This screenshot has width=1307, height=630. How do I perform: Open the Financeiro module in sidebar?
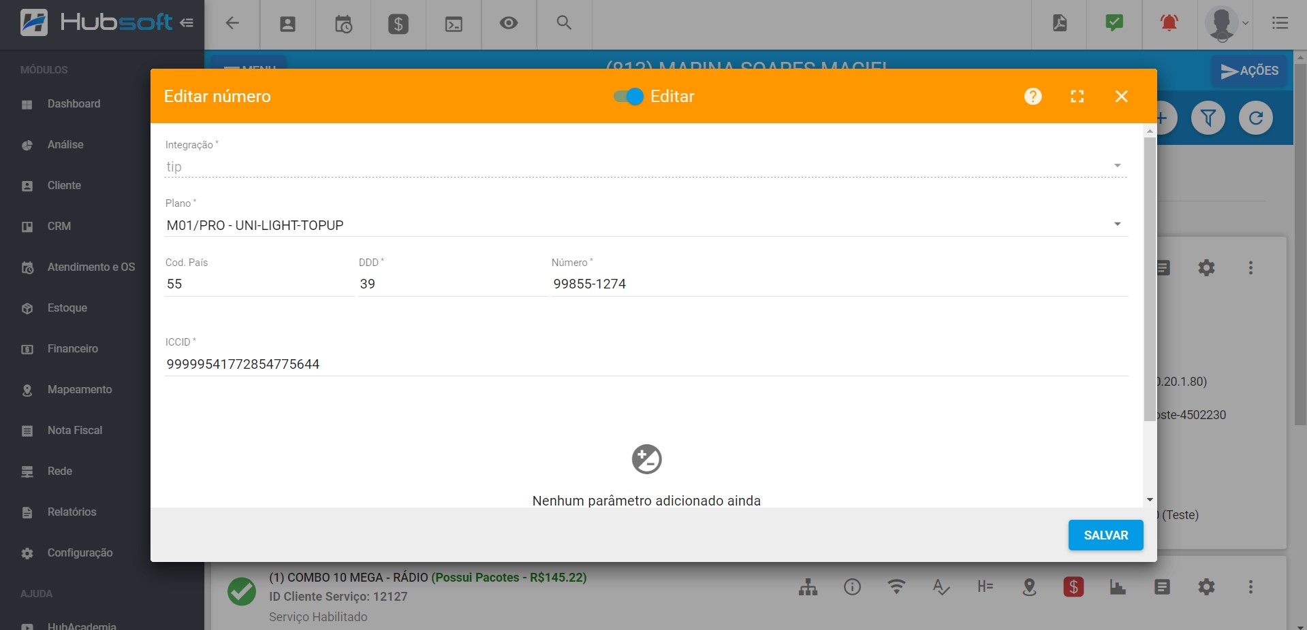click(x=72, y=348)
